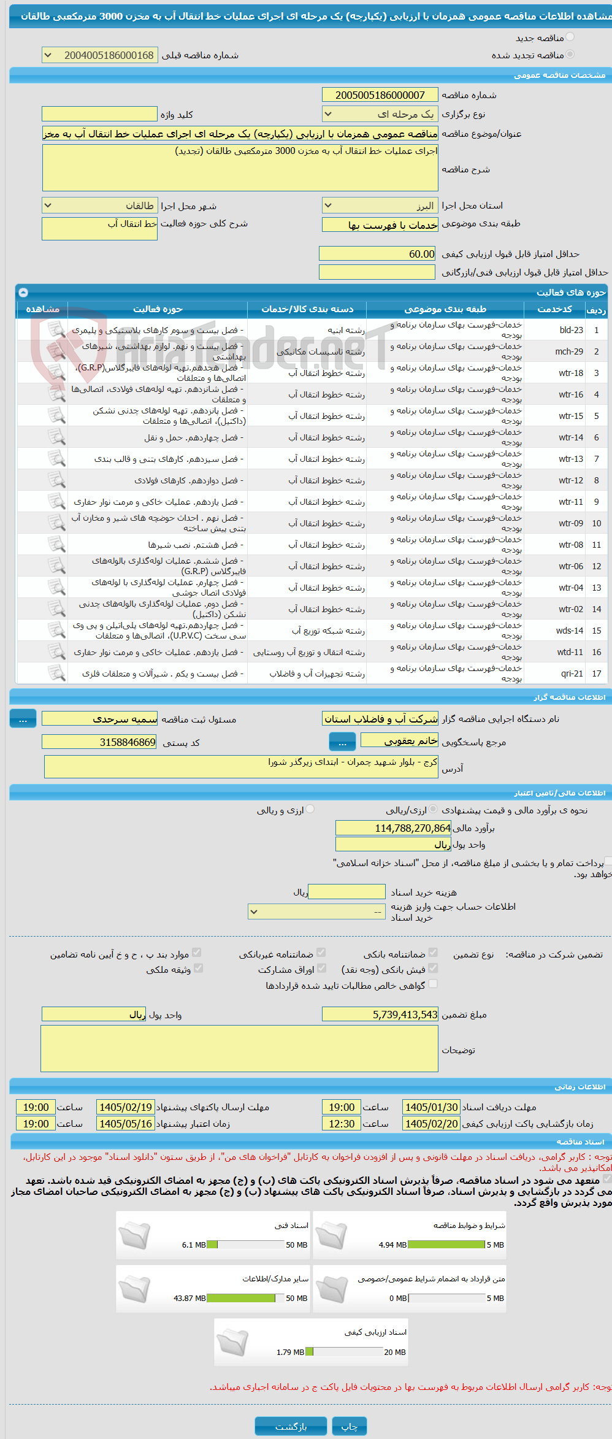Open view icon for row wtr-13
Image resolution: width=612 pixels, height=1439 pixels.
coord(56,459)
